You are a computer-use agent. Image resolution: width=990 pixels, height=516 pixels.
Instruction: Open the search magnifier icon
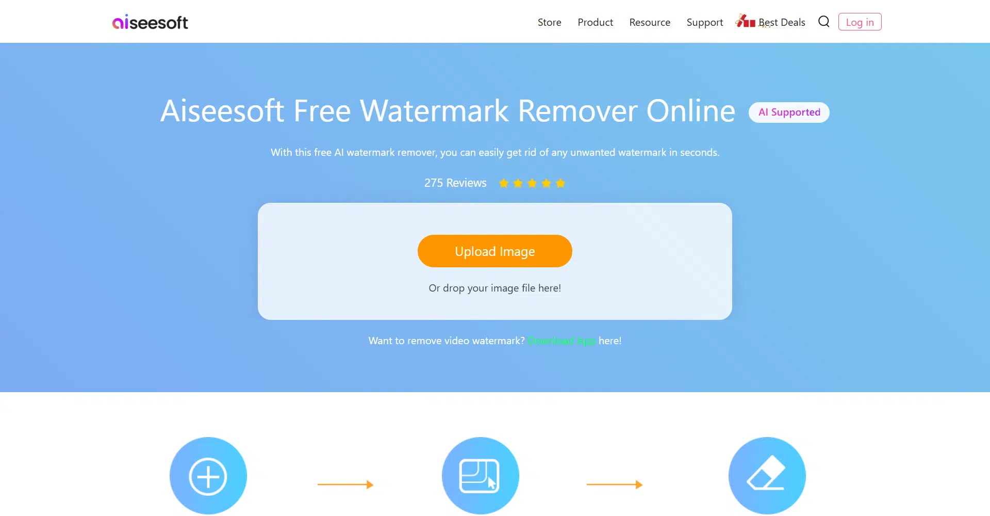[824, 22]
